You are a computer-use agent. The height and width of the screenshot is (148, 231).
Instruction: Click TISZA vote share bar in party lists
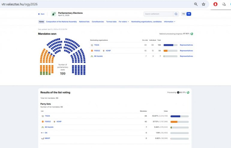pyautogui.click(x=179, y=116)
